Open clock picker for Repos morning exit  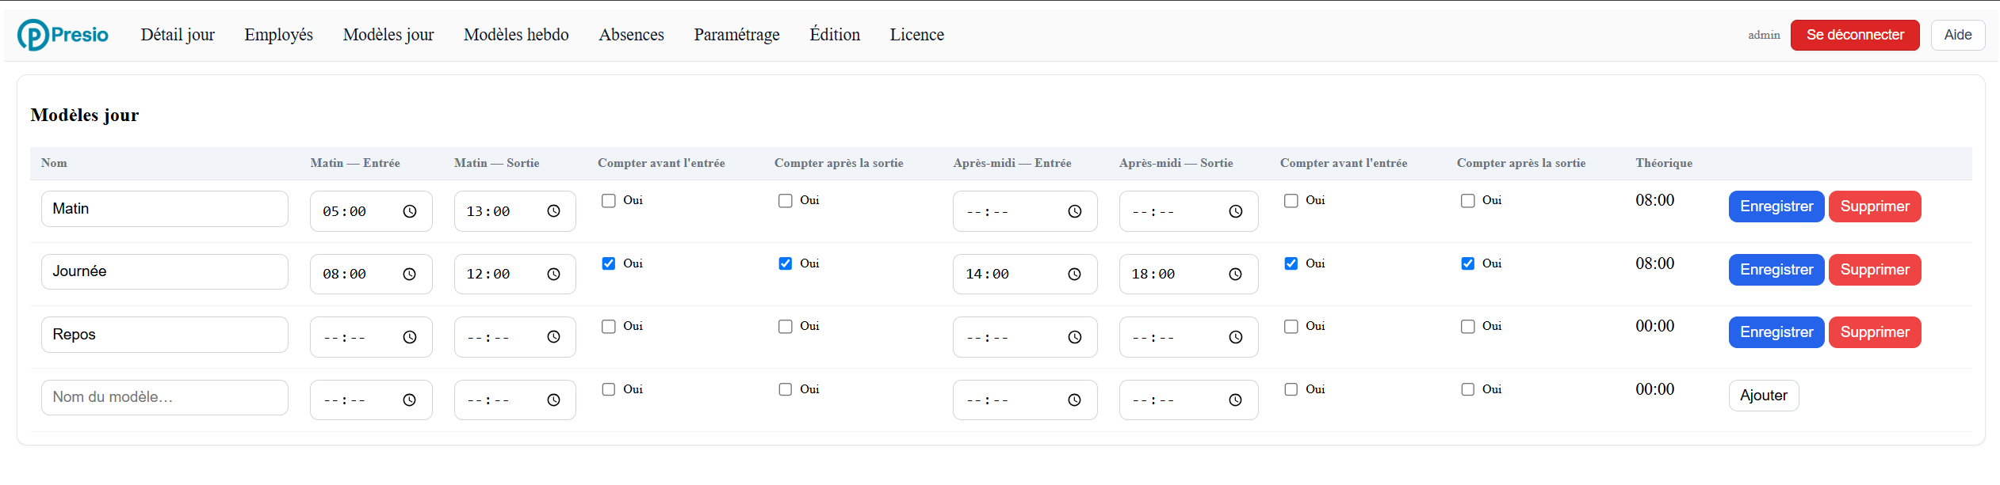553,337
